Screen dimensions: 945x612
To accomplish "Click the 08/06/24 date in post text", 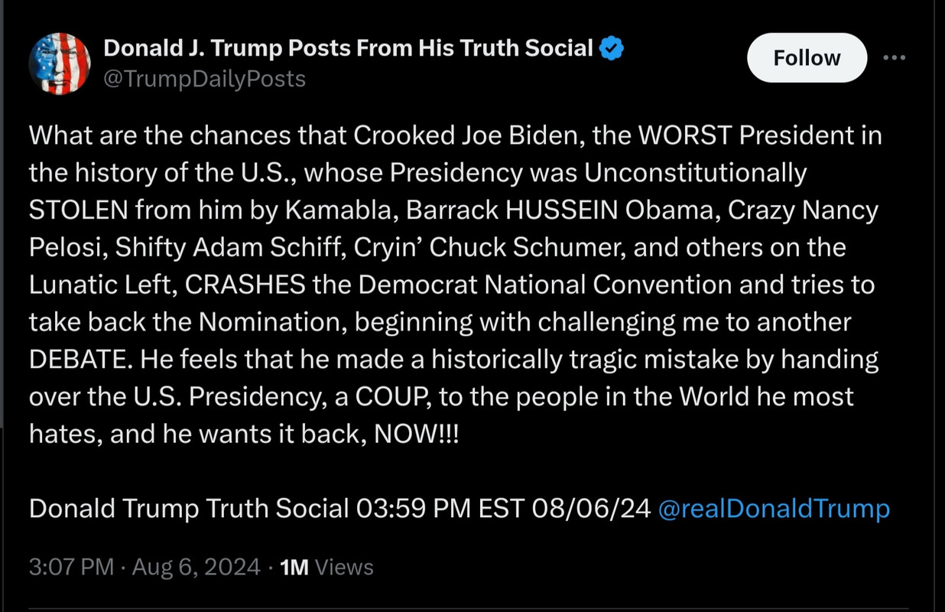I will coord(597,509).
